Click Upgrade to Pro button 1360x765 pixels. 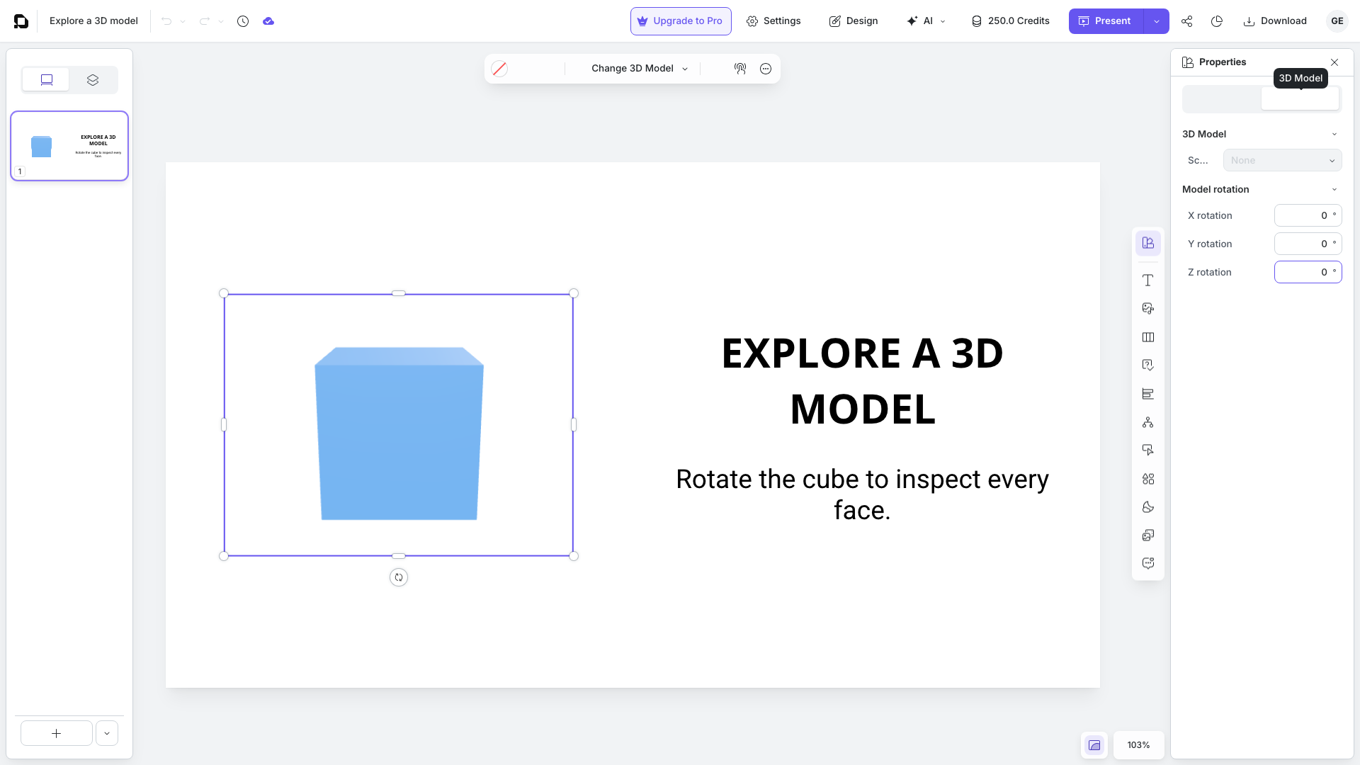click(681, 21)
